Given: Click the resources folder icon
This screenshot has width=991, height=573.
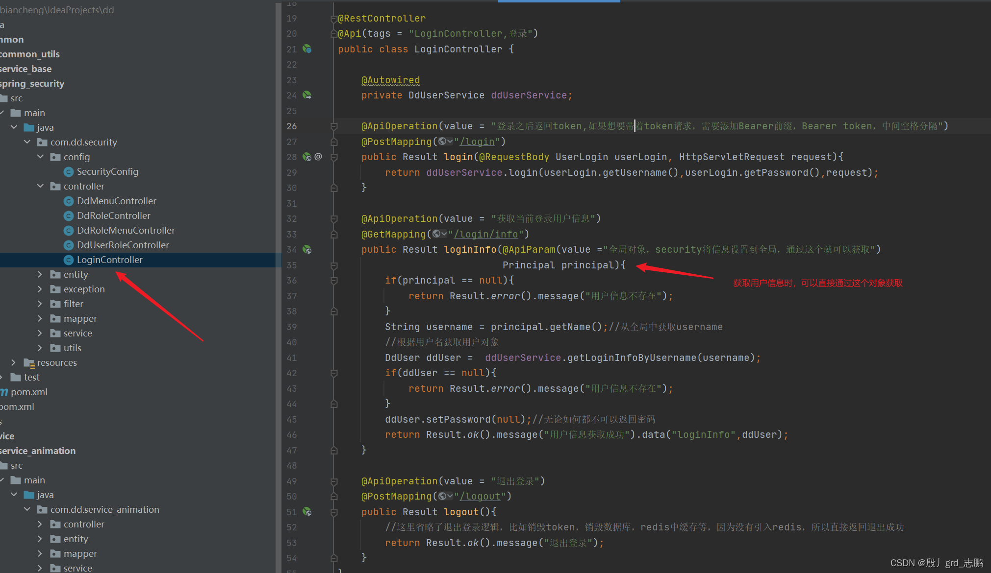Looking at the screenshot, I should coord(29,363).
